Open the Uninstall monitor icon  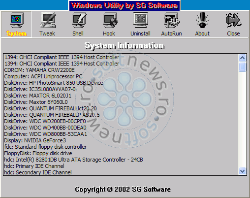(141, 20)
